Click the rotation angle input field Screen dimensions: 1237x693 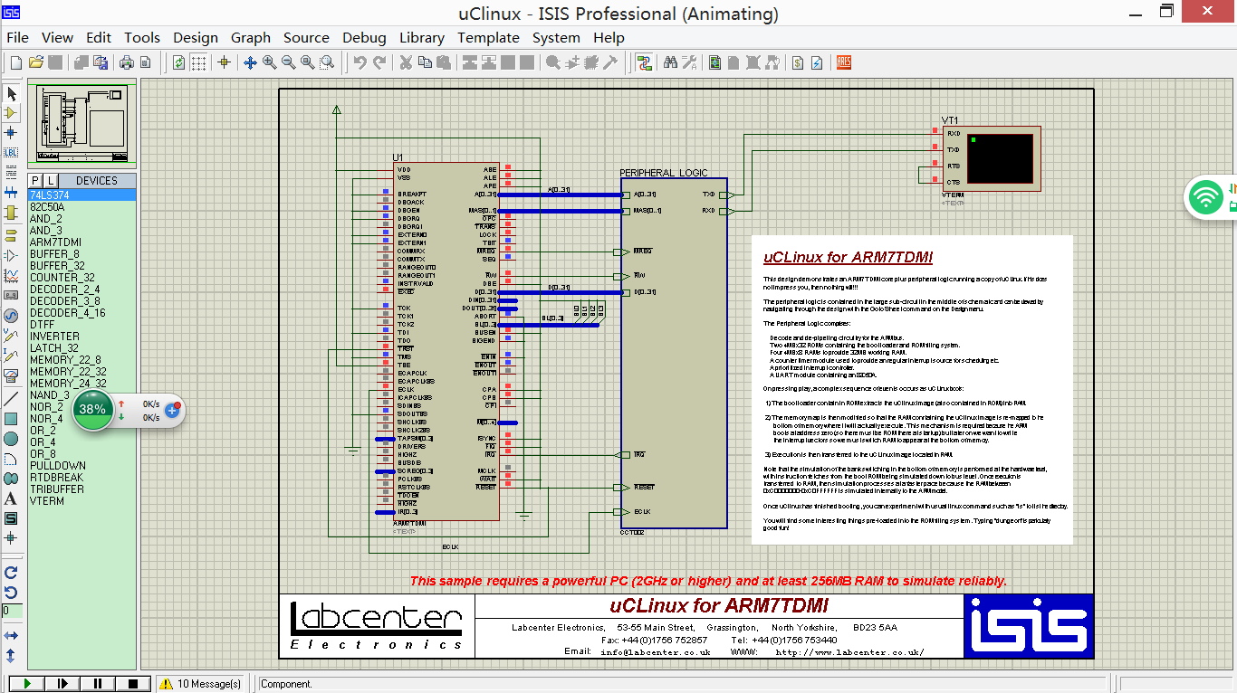(11, 612)
